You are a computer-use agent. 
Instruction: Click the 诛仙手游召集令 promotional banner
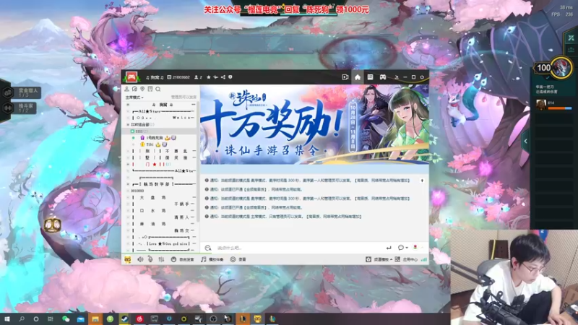click(x=314, y=124)
